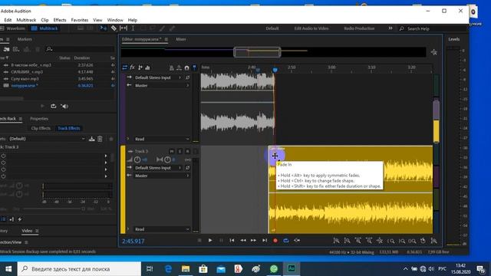Click the red Record button

point(275,241)
